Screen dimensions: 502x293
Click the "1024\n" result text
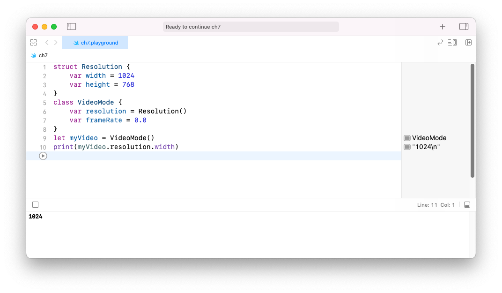(x=426, y=147)
